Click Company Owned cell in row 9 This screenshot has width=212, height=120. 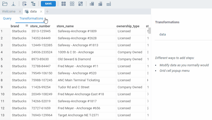click(x=131, y=87)
